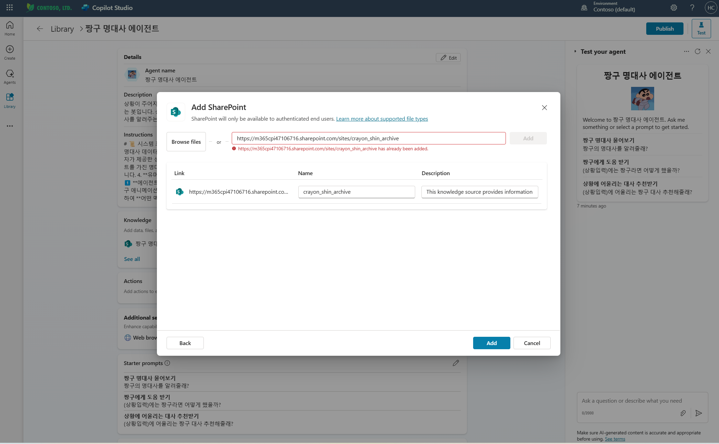Image resolution: width=719 pixels, height=444 pixels.
Task: Click agent avatar in Details section
Action: (x=132, y=74)
